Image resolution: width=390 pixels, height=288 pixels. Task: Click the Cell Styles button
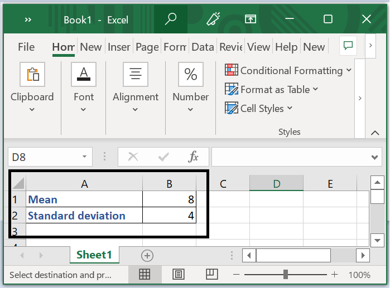258,108
